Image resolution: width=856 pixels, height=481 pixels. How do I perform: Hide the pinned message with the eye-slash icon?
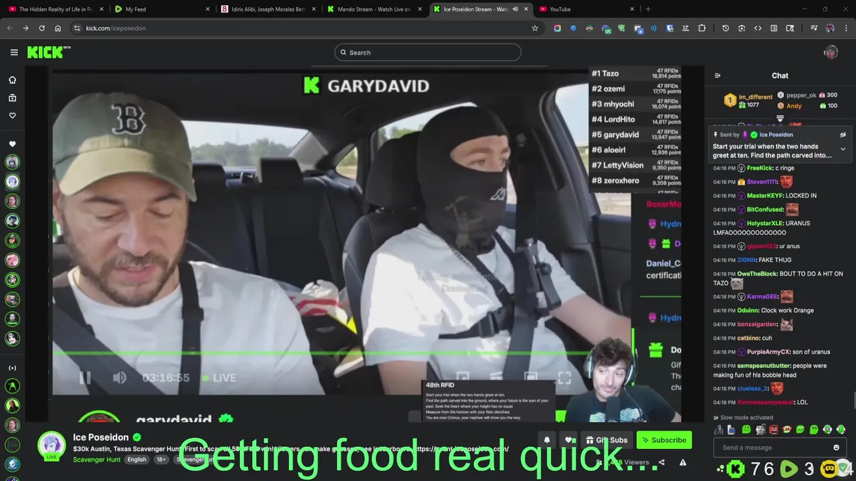[843, 134]
